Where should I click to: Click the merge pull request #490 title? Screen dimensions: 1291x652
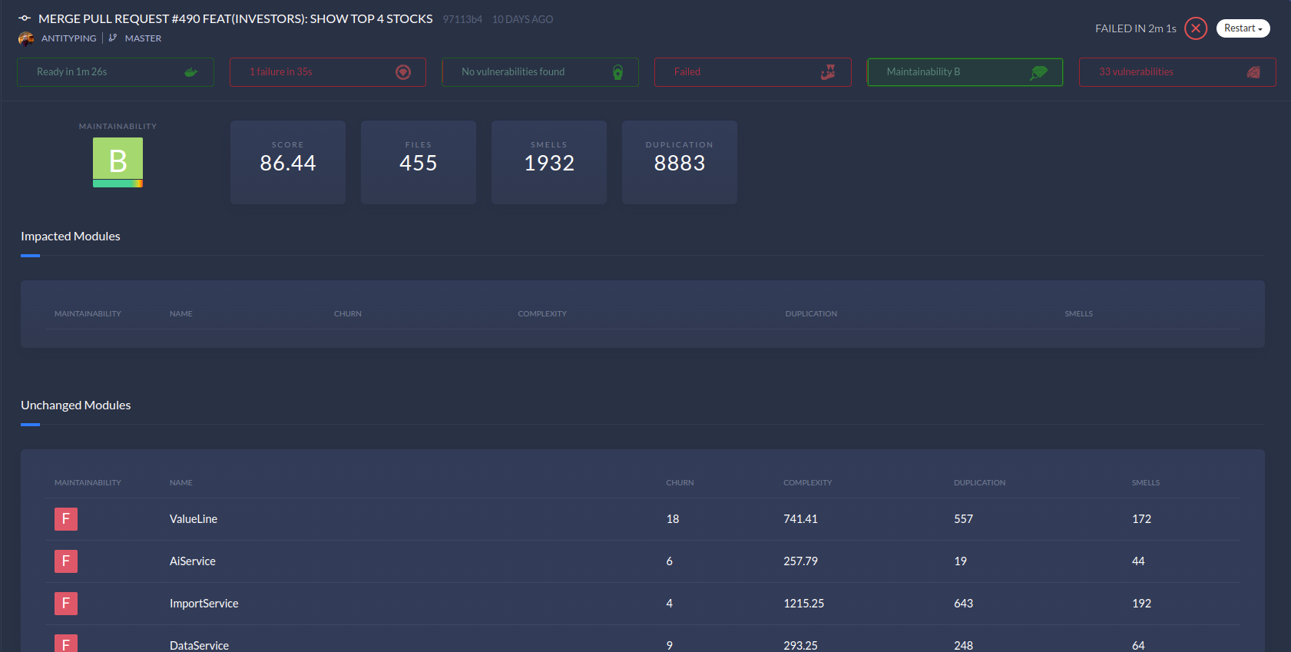(236, 18)
